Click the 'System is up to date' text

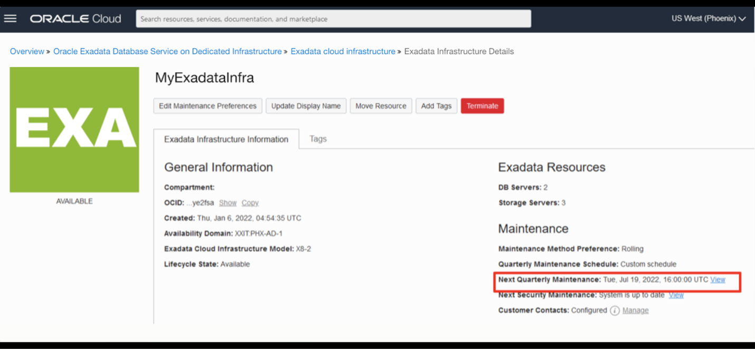(631, 295)
